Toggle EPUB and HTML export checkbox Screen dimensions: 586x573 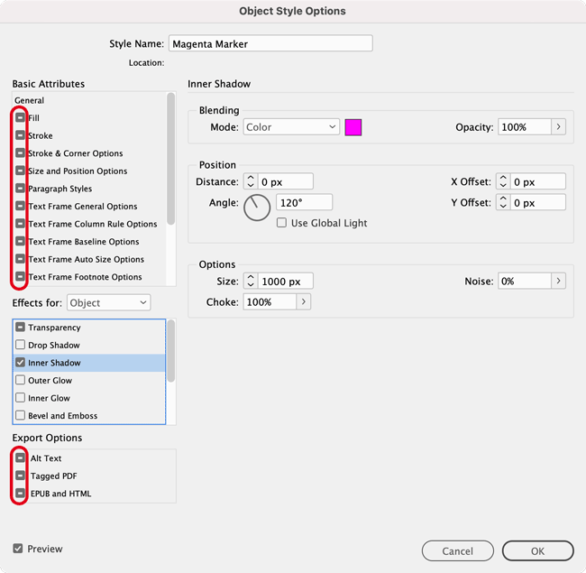20,493
